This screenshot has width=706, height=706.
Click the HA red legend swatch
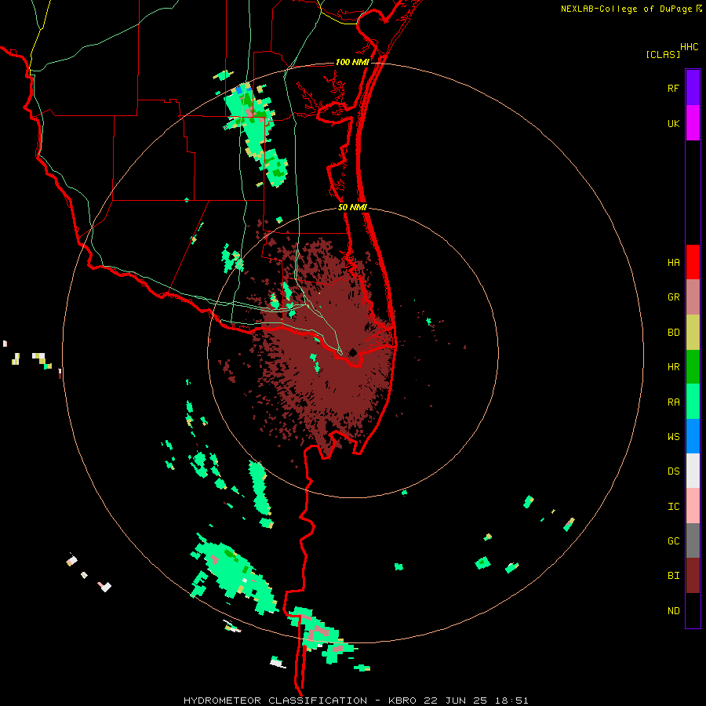click(693, 262)
